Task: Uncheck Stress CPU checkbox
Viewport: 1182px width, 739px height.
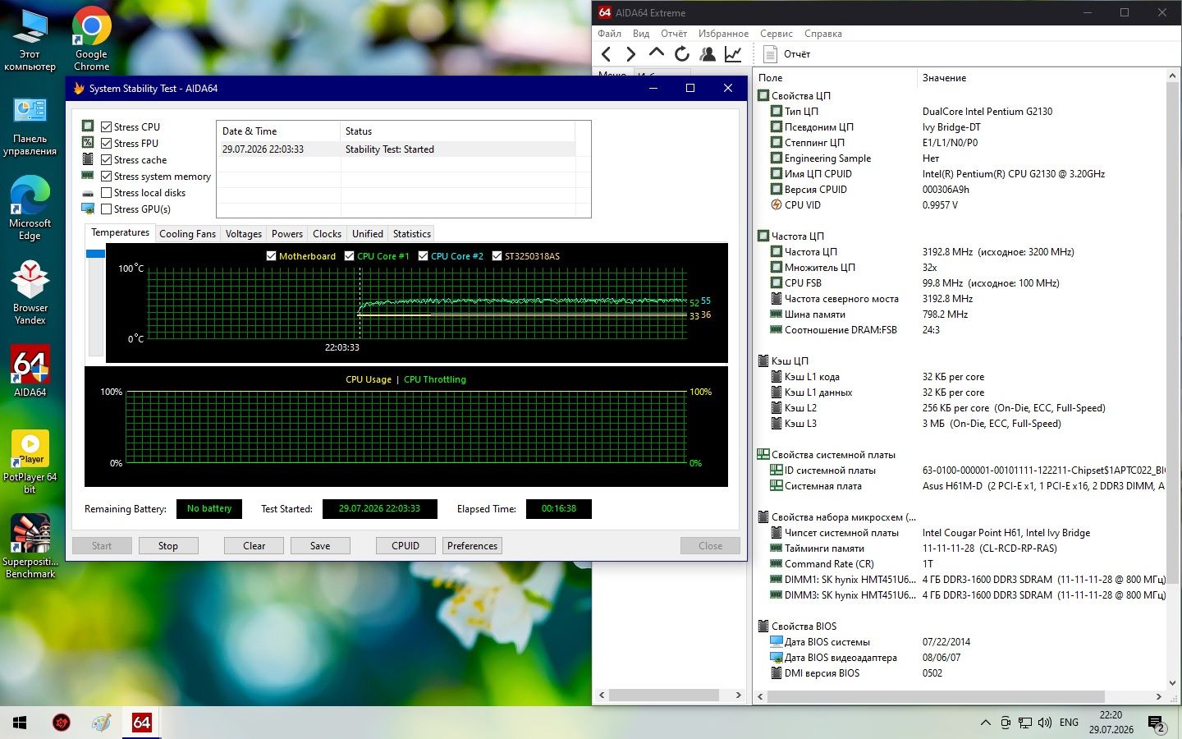Action: pos(106,126)
